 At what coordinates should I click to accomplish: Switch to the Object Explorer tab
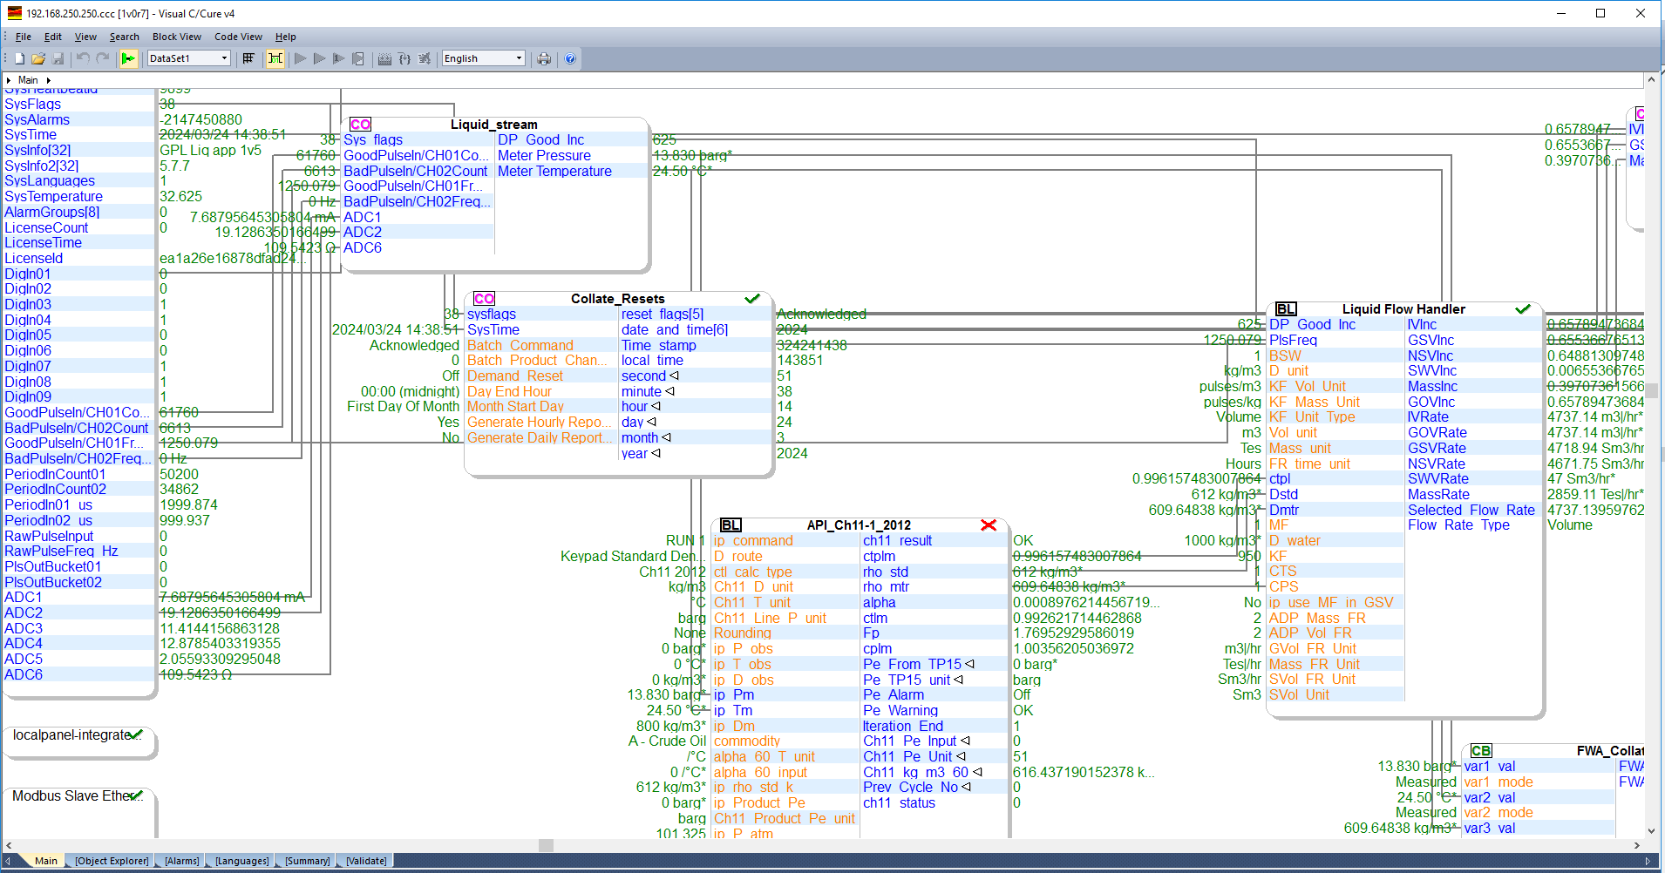click(x=112, y=861)
